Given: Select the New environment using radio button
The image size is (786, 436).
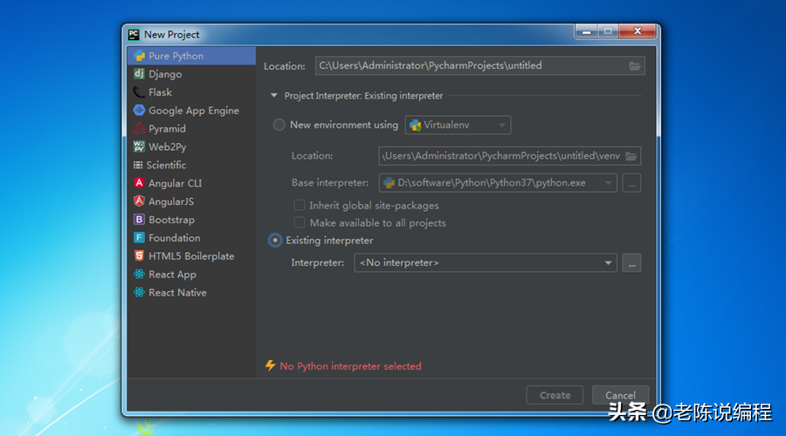Looking at the screenshot, I should (x=279, y=125).
